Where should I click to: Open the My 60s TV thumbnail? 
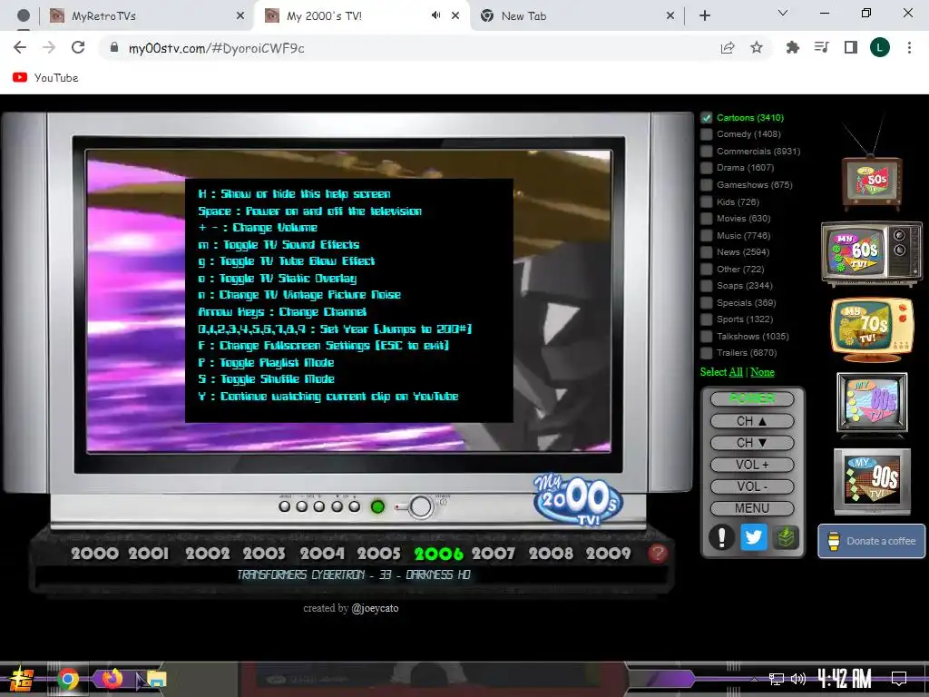click(x=872, y=253)
